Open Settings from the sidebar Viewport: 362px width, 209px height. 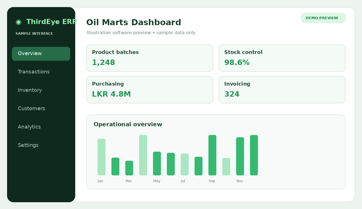click(x=28, y=145)
